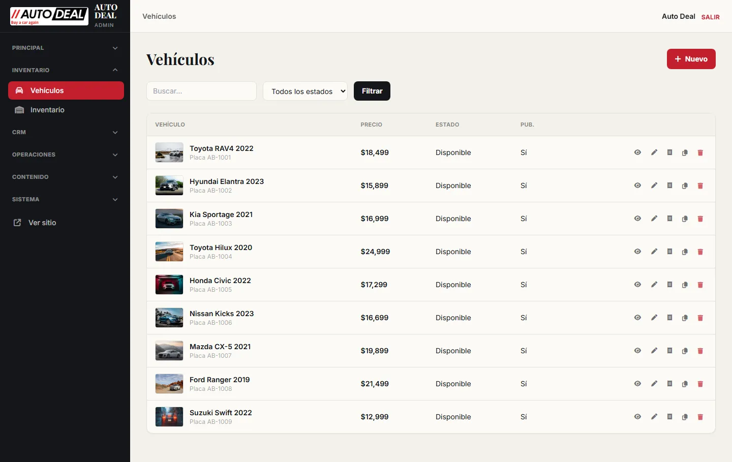Select the '$24,999' price for Toyota Hilux
The height and width of the screenshot is (462, 732).
pos(375,252)
